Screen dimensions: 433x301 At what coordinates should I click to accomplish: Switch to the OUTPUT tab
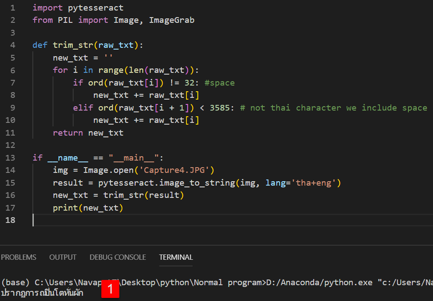click(62, 258)
